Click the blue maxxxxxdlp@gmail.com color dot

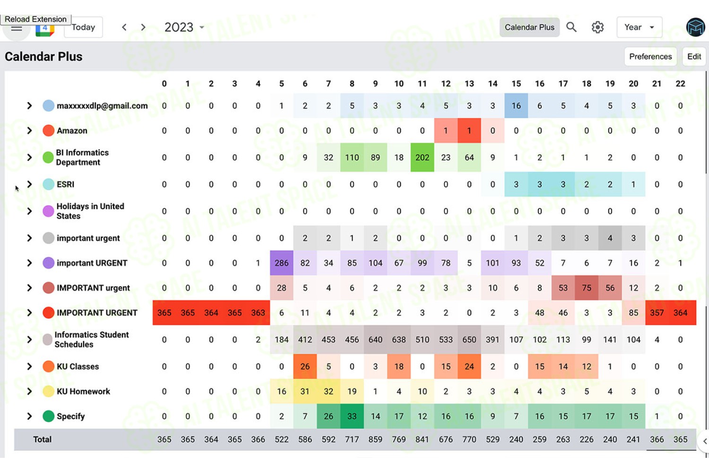[x=48, y=105]
